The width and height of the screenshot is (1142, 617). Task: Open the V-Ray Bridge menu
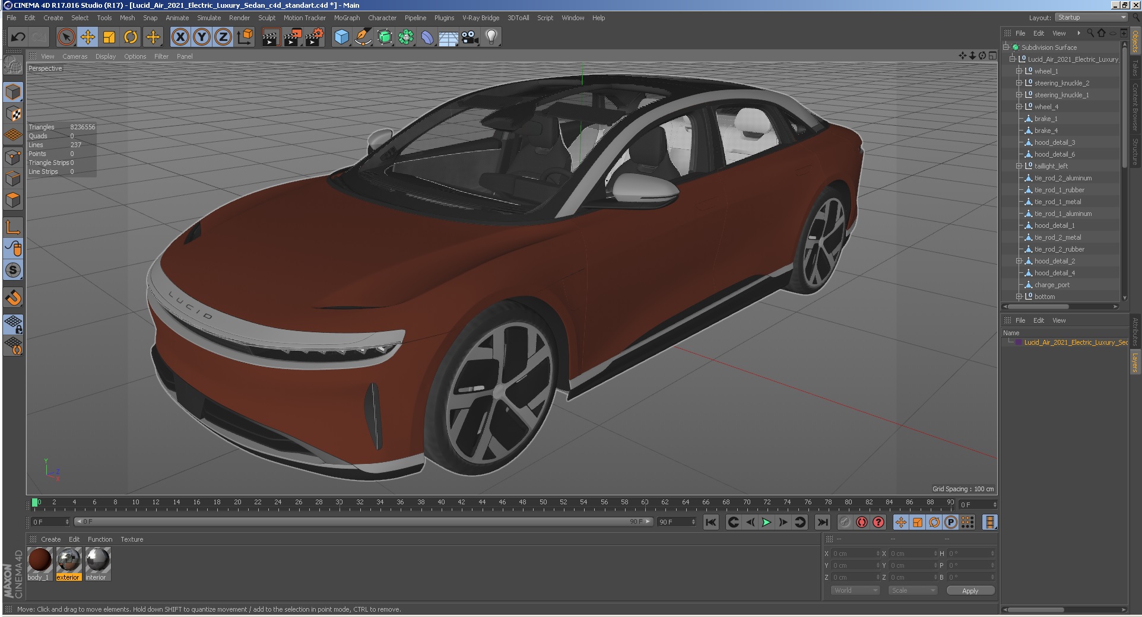click(481, 18)
